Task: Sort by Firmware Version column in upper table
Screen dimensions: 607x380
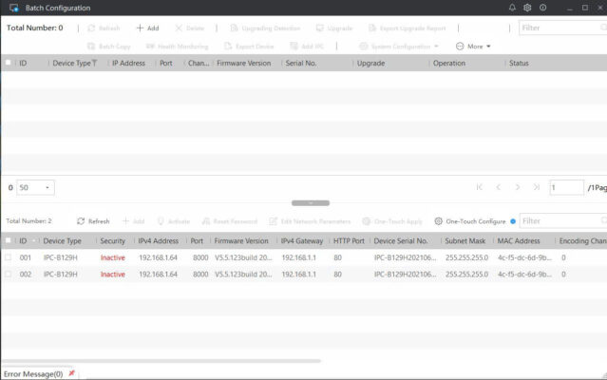Action: [x=245, y=64]
